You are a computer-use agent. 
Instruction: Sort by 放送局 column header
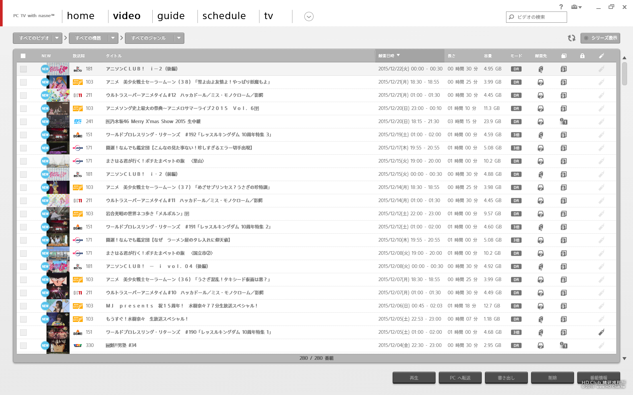(79, 56)
